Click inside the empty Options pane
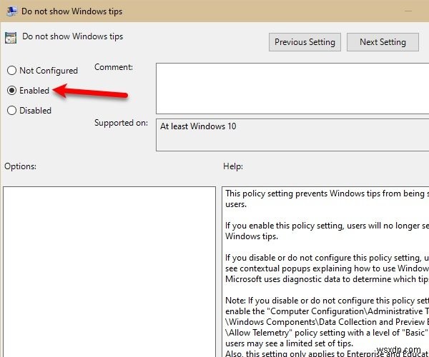Image resolution: width=429 pixels, height=357 pixels. pos(109,271)
